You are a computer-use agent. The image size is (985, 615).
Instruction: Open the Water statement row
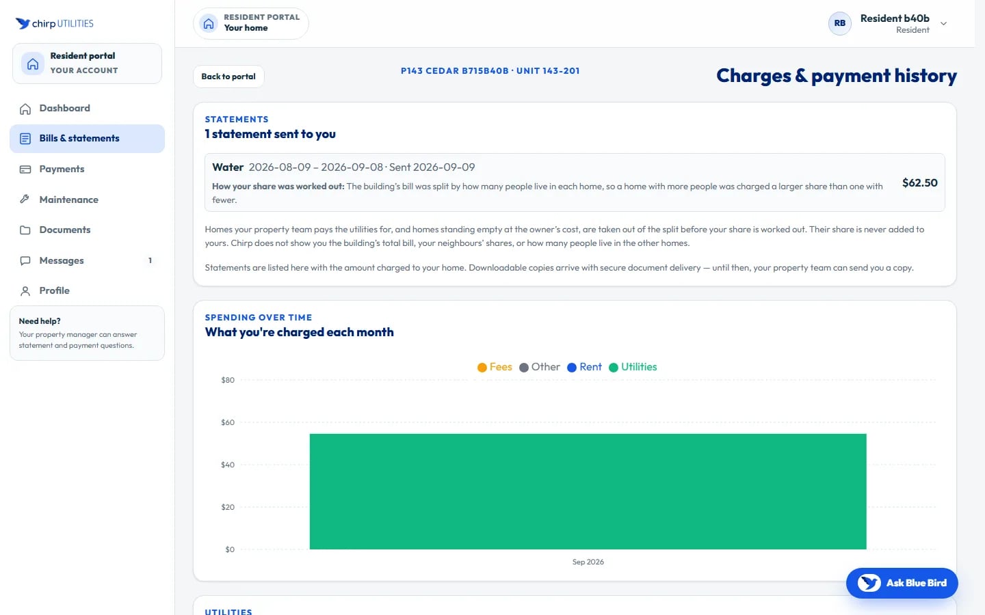coord(575,182)
